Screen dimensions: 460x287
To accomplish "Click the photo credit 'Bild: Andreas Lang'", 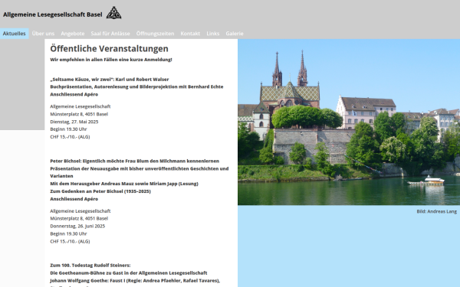I will tap(436, 211).
